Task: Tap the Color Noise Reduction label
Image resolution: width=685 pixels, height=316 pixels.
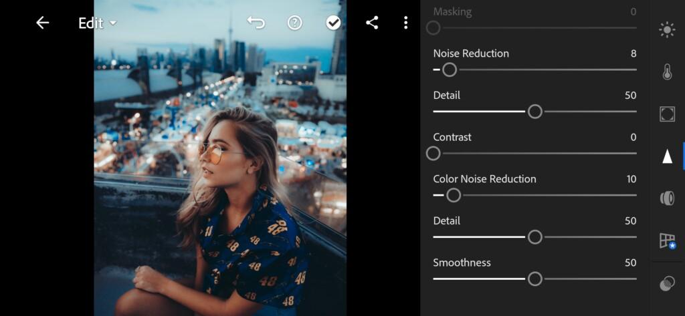Action: [484, 179]
